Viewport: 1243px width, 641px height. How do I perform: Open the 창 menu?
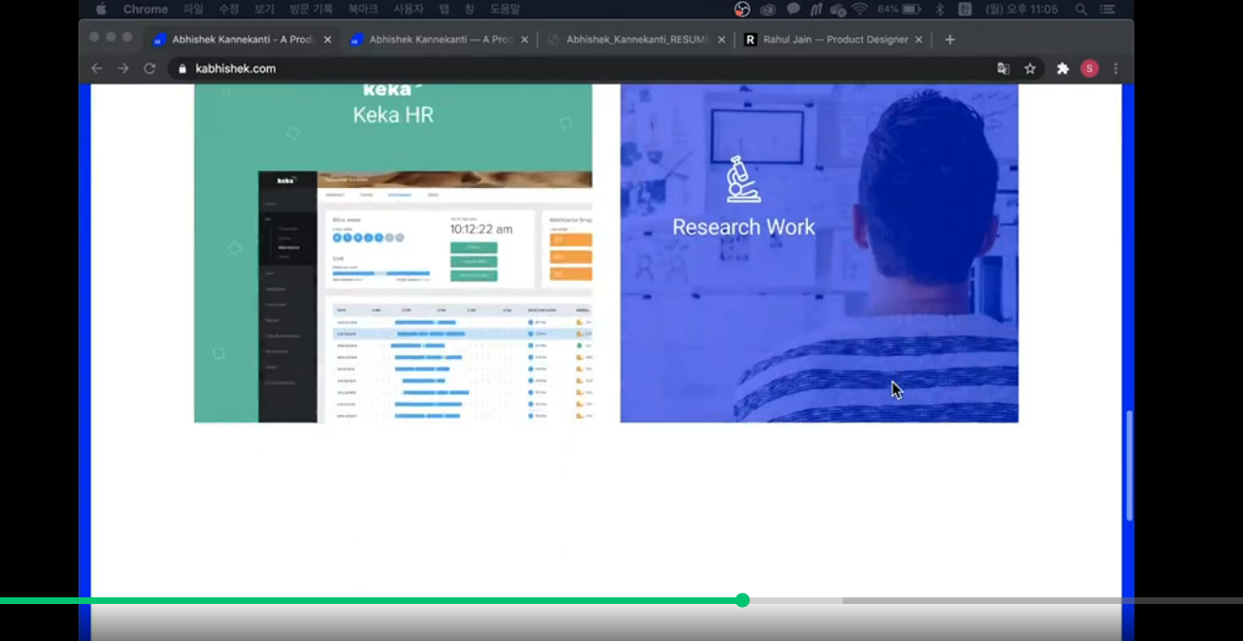pos(469,9)
